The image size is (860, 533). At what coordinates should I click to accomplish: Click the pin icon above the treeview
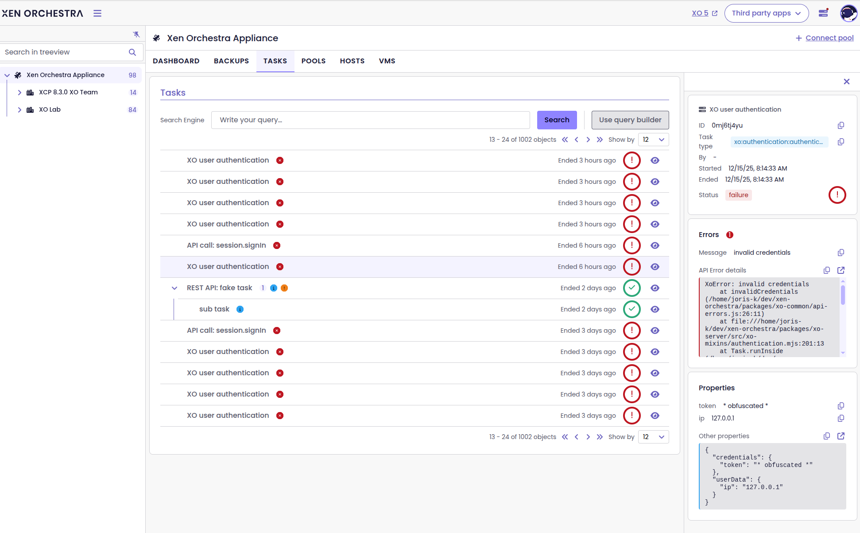136,35
